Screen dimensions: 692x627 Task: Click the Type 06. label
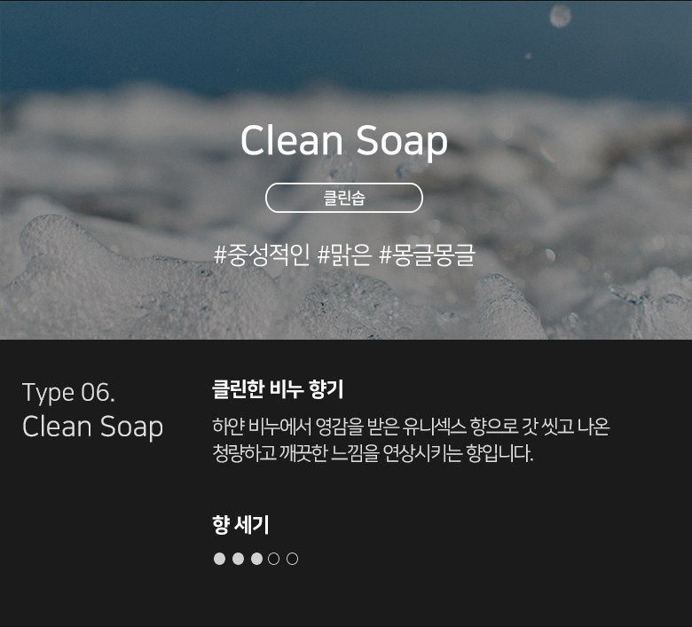(x=68, y=392)
